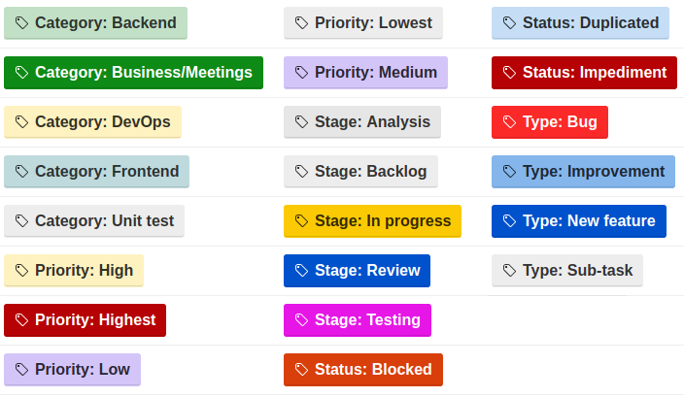
Task: Click the tag icon on Stage: Testing
Action: (302, 320)
